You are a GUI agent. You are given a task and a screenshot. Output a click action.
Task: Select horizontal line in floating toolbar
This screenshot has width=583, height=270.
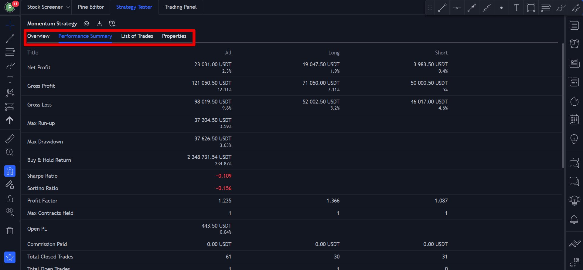(457, 8)
